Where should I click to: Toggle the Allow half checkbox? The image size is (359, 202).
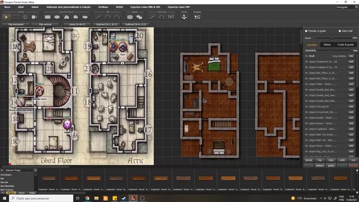click(x=340, y=31)
